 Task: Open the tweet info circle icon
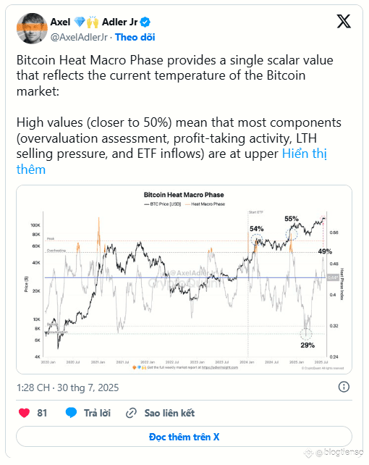point(344,387)
